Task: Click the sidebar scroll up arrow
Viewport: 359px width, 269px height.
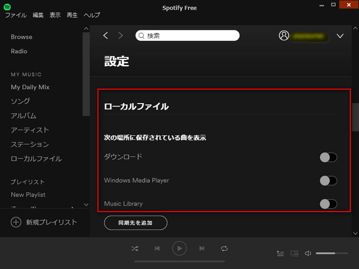Action: tap(86, 29)
